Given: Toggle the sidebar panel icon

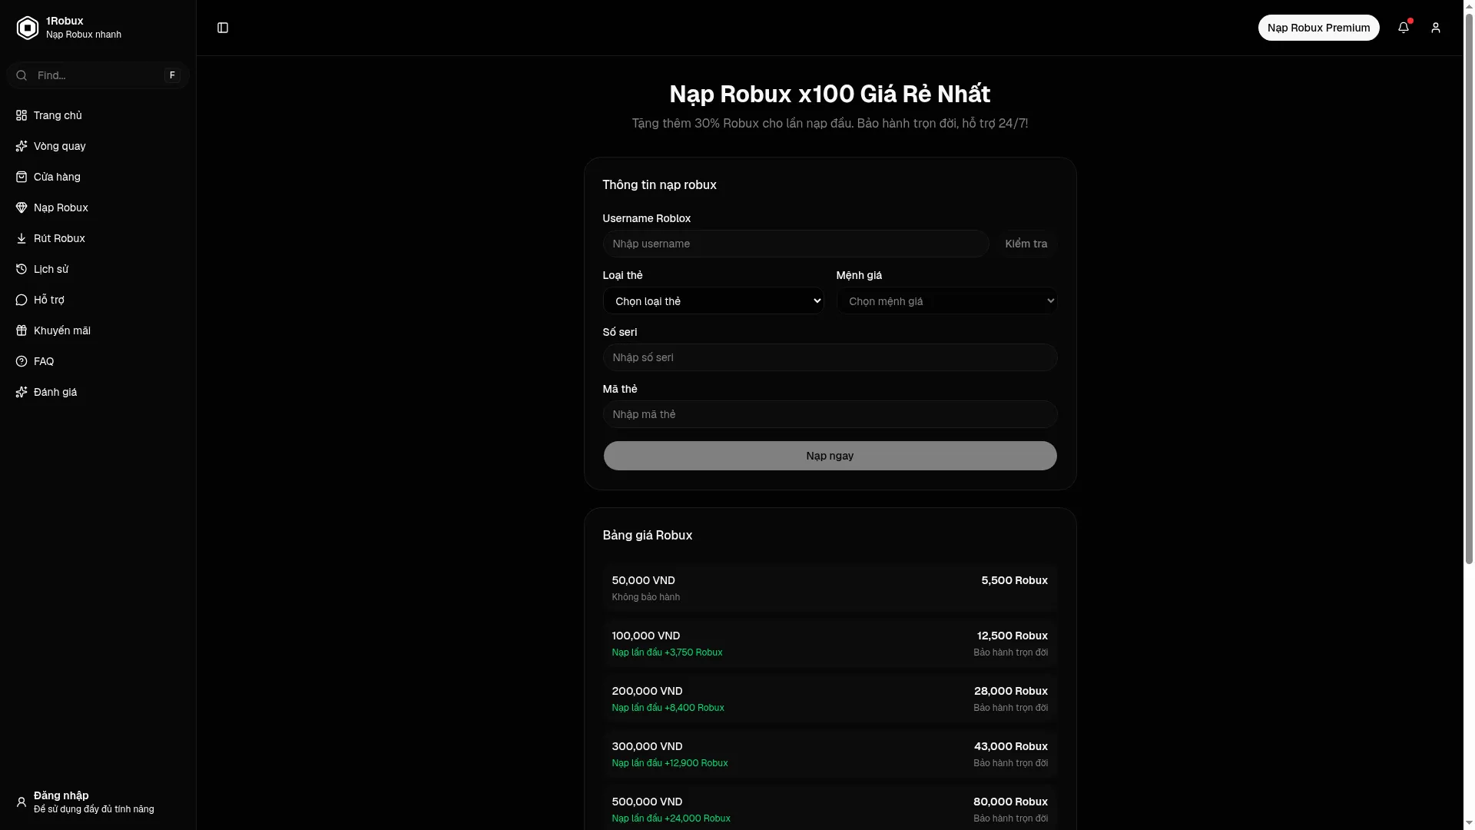Looking at the screenshot, I should click(223, 28).
